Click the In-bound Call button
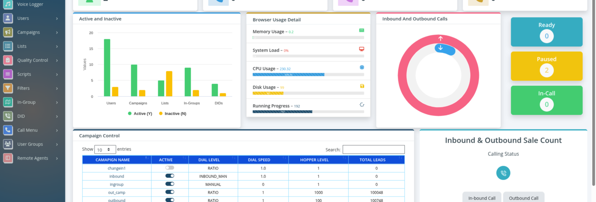 (482, 198)
